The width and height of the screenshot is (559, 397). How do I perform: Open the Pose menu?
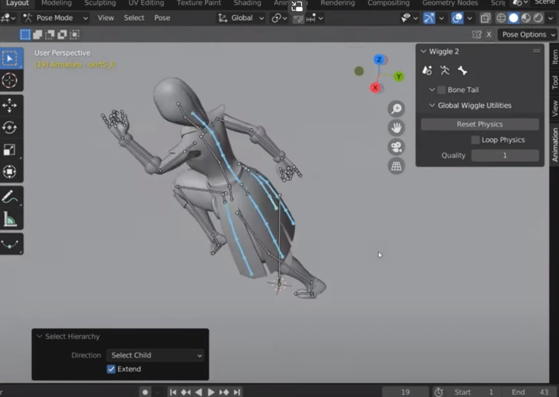[x=162, y=18]
